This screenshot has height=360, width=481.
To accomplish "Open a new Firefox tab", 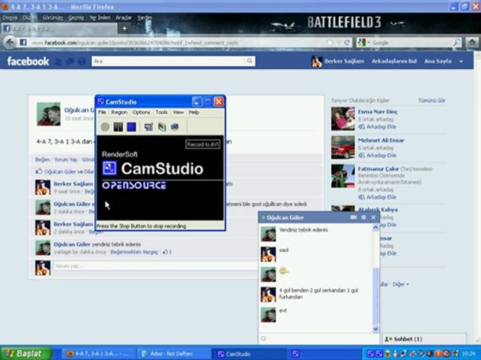I will (125, 28).
